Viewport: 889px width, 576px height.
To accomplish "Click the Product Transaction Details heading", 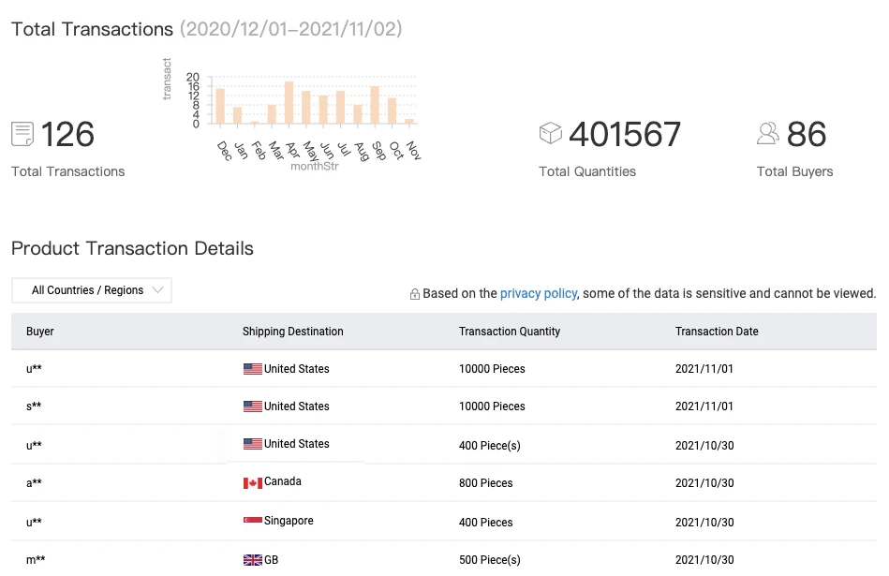I will [x=132, y=248].
